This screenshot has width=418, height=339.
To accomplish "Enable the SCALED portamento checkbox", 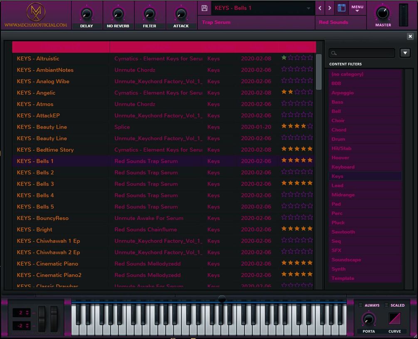I will [x=386, y=305].
